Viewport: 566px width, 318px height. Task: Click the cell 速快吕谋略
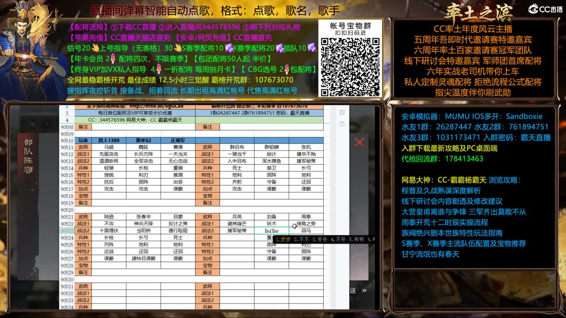(143, 258)
